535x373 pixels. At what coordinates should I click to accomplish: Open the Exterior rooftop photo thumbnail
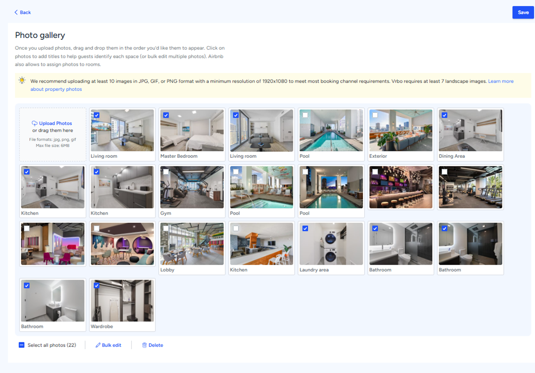(x=401, y=130)
